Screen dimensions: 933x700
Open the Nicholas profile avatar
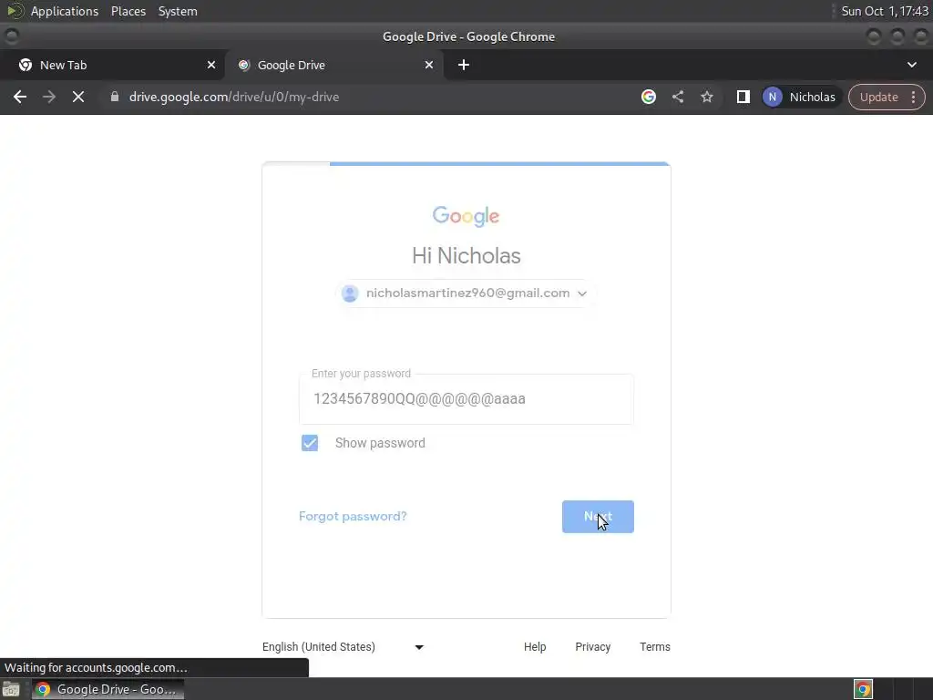(773, 97)
